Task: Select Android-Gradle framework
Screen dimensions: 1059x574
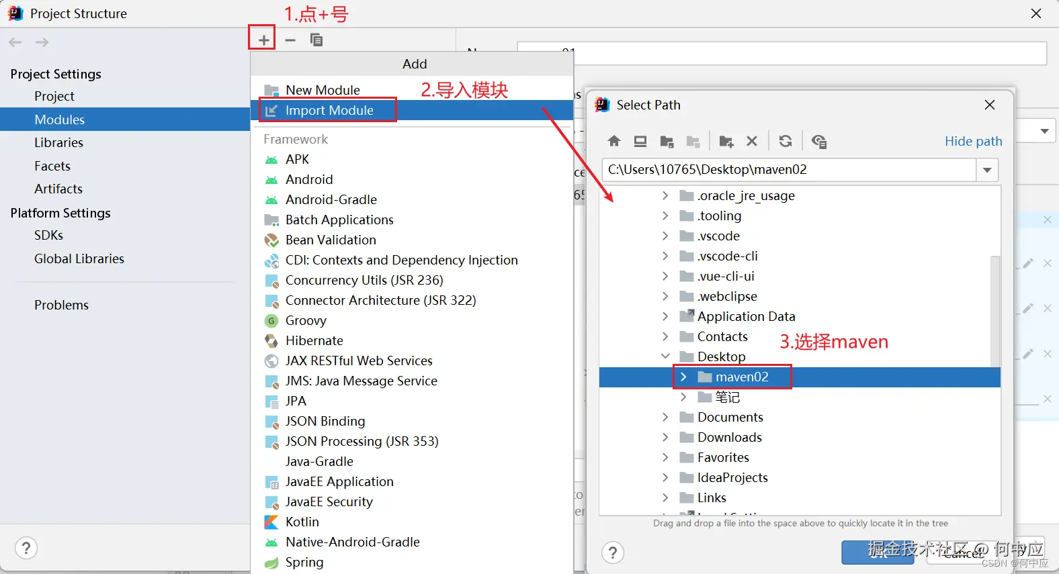Action: (x=413, y=199)
